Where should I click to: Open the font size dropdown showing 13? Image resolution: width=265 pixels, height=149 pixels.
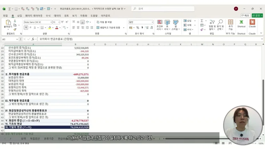pyautogui.click(x=59, y=22)
